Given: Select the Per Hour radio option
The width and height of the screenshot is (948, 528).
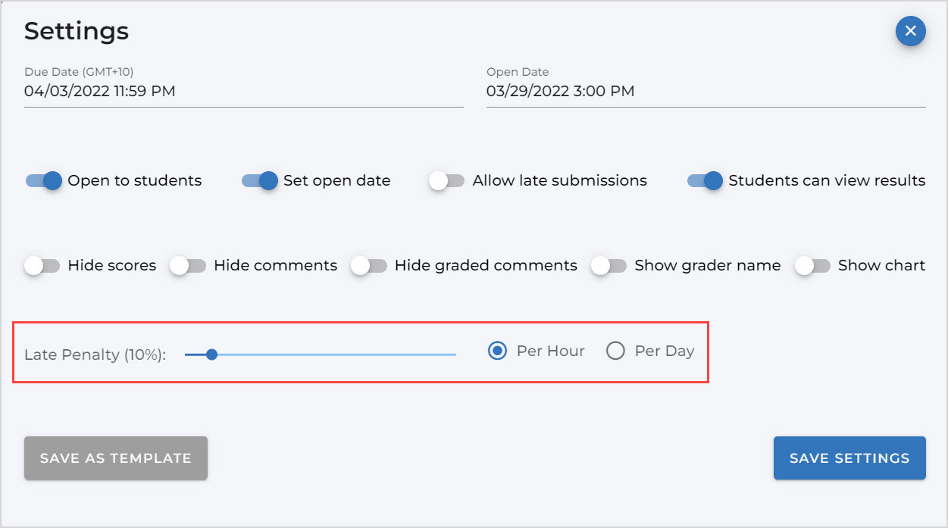Looking at the screenshot, I should [498, 351].
